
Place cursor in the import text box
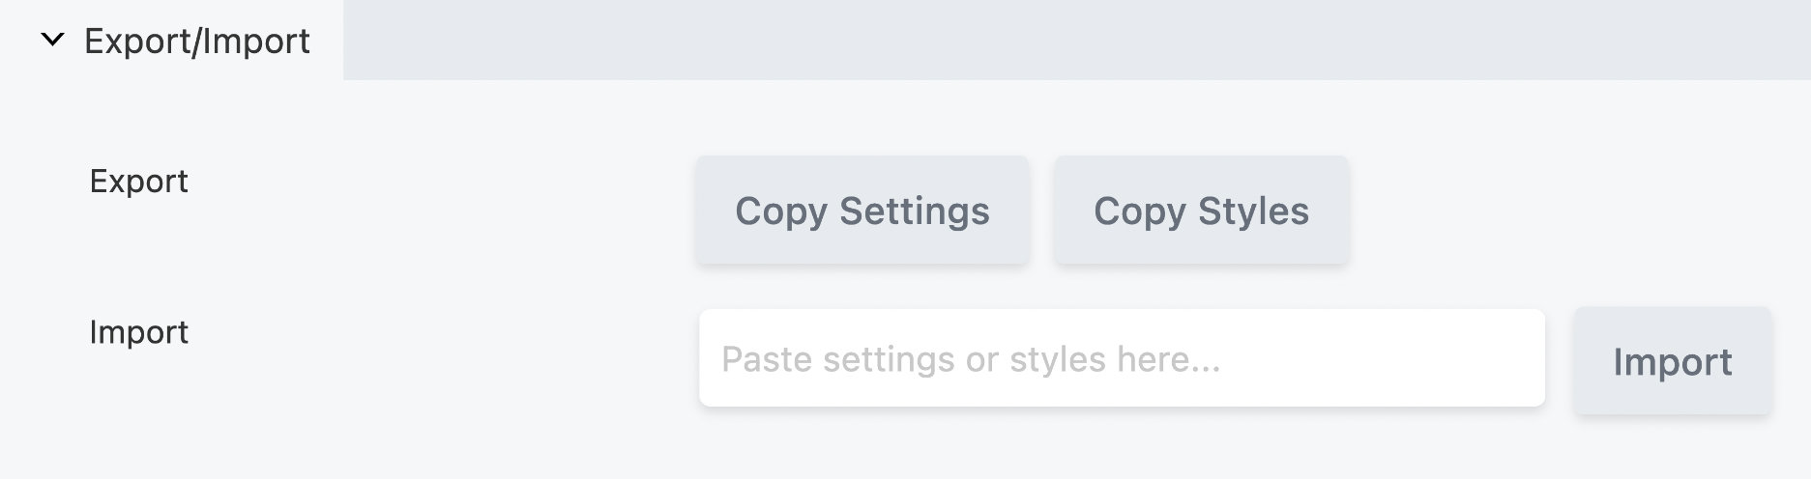point(1122,358)
